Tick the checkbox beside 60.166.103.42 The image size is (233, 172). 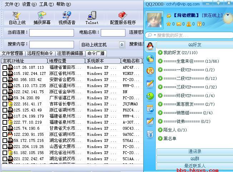click(x=5, y=80)
